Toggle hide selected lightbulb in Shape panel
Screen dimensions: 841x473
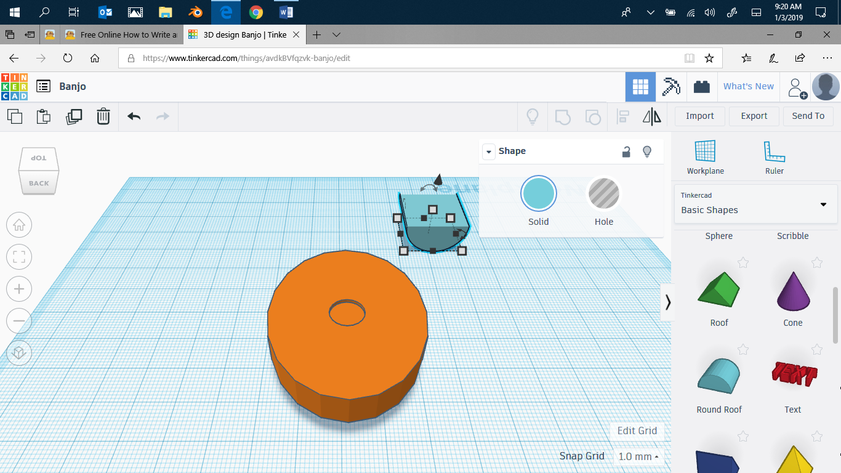tap(647, 152)
